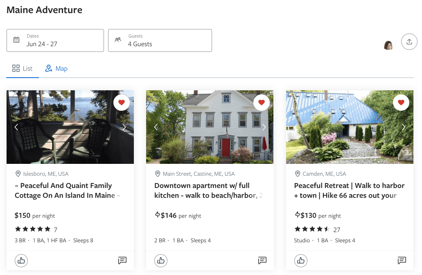The image size is (422, 275).
Task: Unfavorite the Camden Peaceful Retreat listing
Action: [x=401, y=103]
